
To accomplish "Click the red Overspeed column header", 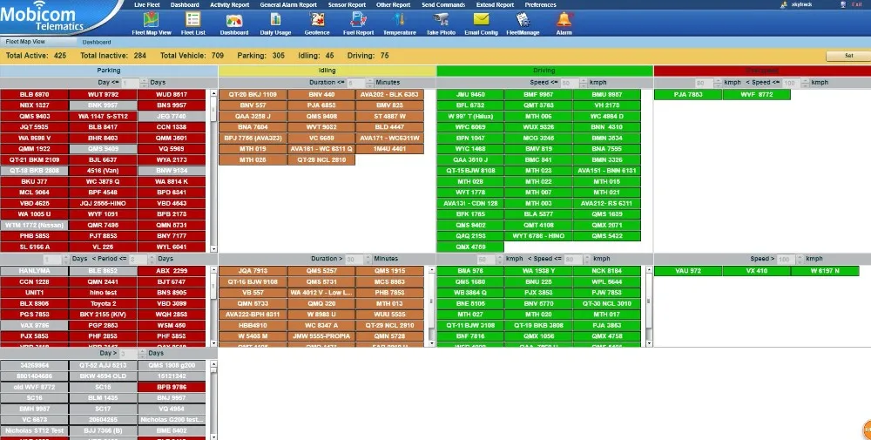I will (x=762, y=71).
